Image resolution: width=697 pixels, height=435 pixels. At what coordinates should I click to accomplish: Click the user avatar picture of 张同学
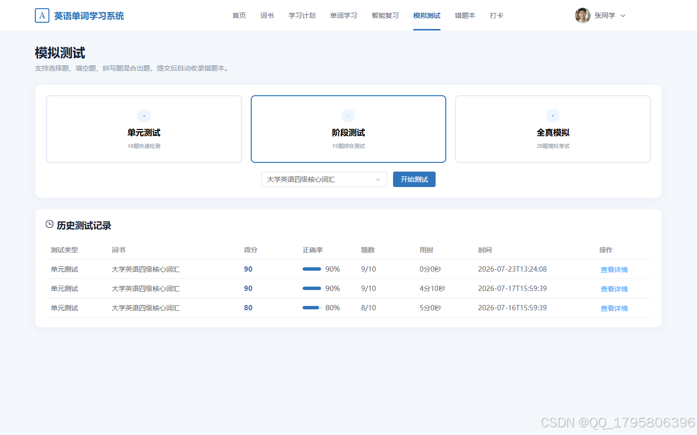click(x=582, y=15)
